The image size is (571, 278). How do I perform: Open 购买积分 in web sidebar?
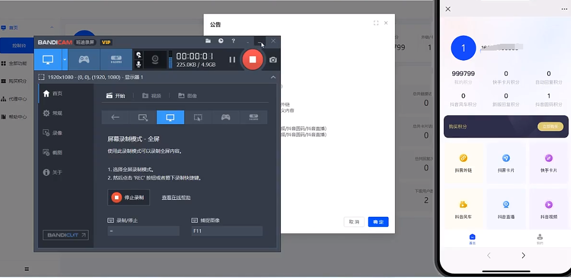[17, 81]
